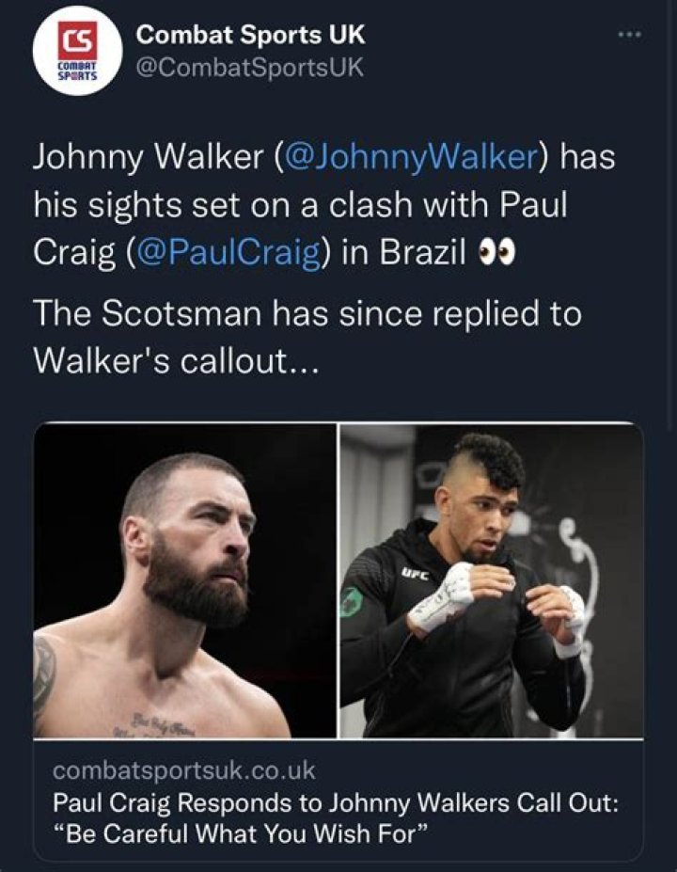Click the eyes emoji in the tweet
This screenshot has width=677, height=872.
(x=498, y=254)
